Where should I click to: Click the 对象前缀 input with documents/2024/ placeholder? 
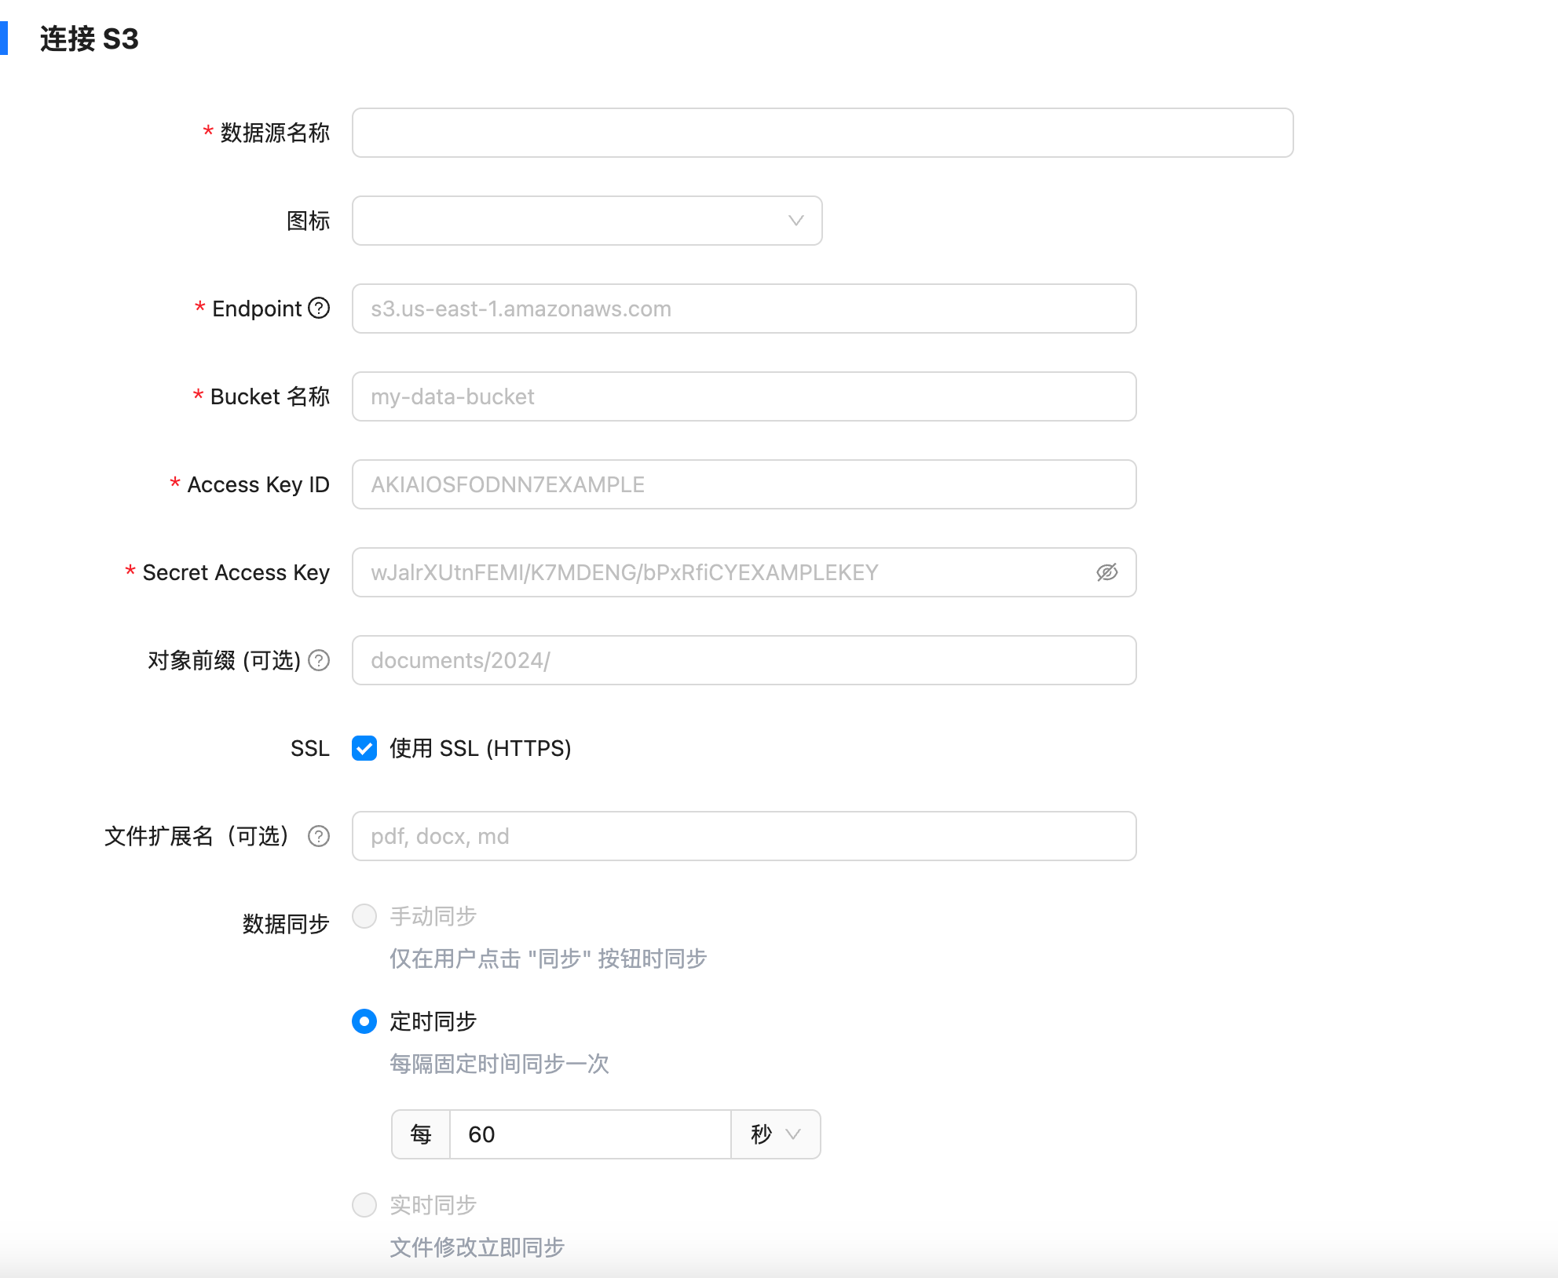(744, 660)
